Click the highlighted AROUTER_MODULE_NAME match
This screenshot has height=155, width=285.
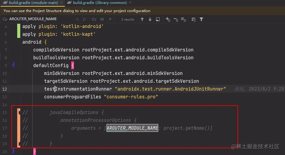(132, 128)
